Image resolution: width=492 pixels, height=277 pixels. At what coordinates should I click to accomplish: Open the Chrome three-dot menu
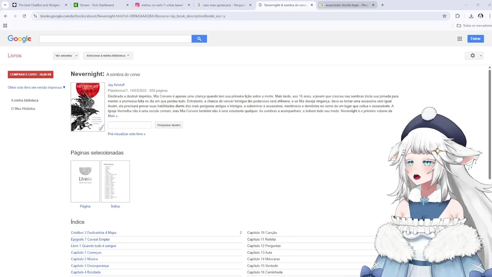[x=490, y=16]
